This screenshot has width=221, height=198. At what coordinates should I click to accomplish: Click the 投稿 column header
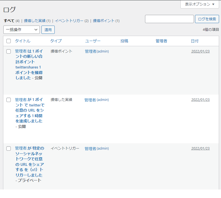(x=124, y=41)
